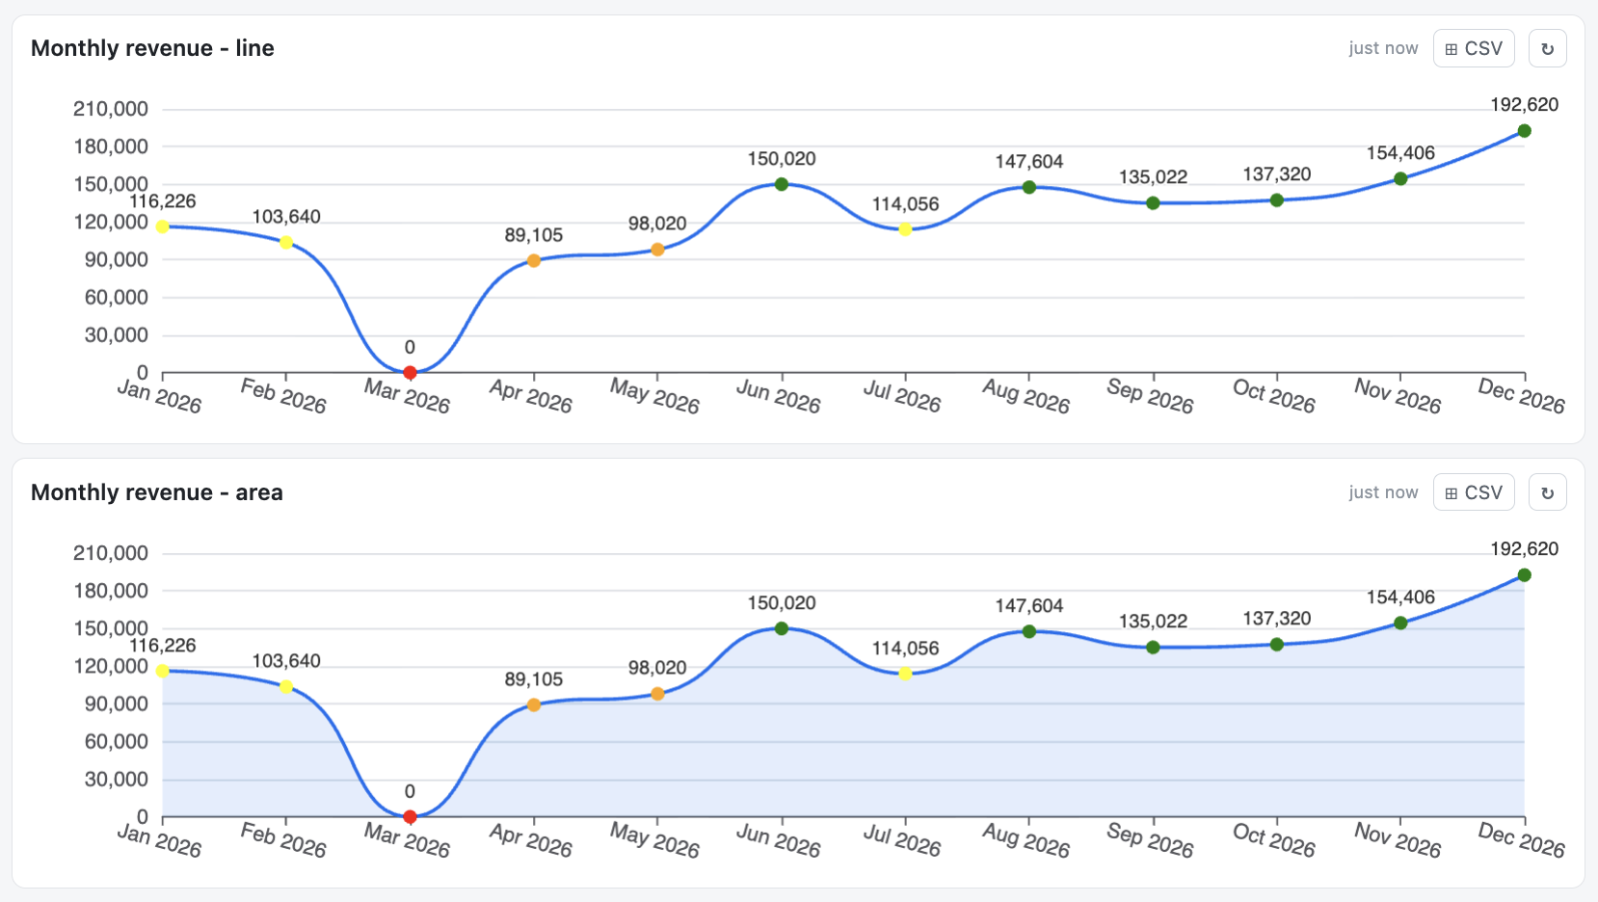Click the 150,020 label in line chart
Screen dimensions: 1598x902
(x=782, y=159)
